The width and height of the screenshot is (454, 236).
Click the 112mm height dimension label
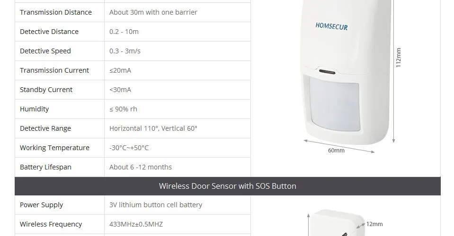[x=399, y=58]
